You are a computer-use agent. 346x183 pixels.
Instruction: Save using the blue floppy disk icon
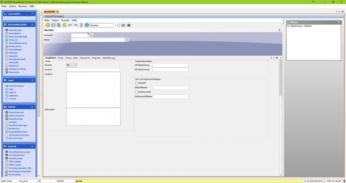53,25
